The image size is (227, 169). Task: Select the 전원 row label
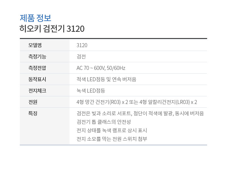(33, 102)
